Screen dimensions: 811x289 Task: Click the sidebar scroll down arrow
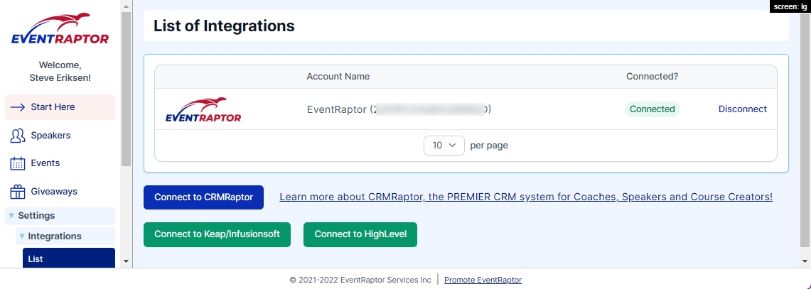127,261
